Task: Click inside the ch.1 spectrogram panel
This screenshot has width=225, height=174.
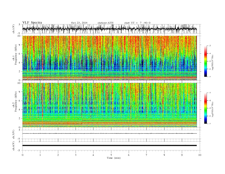Action: (x=109, y=58)
